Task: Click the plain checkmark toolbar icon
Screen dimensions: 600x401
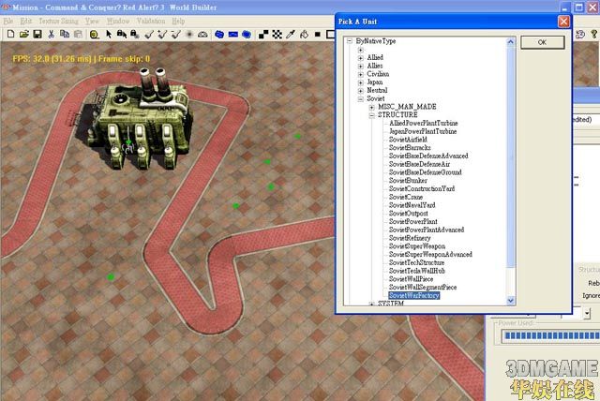Action: point(149,35)
